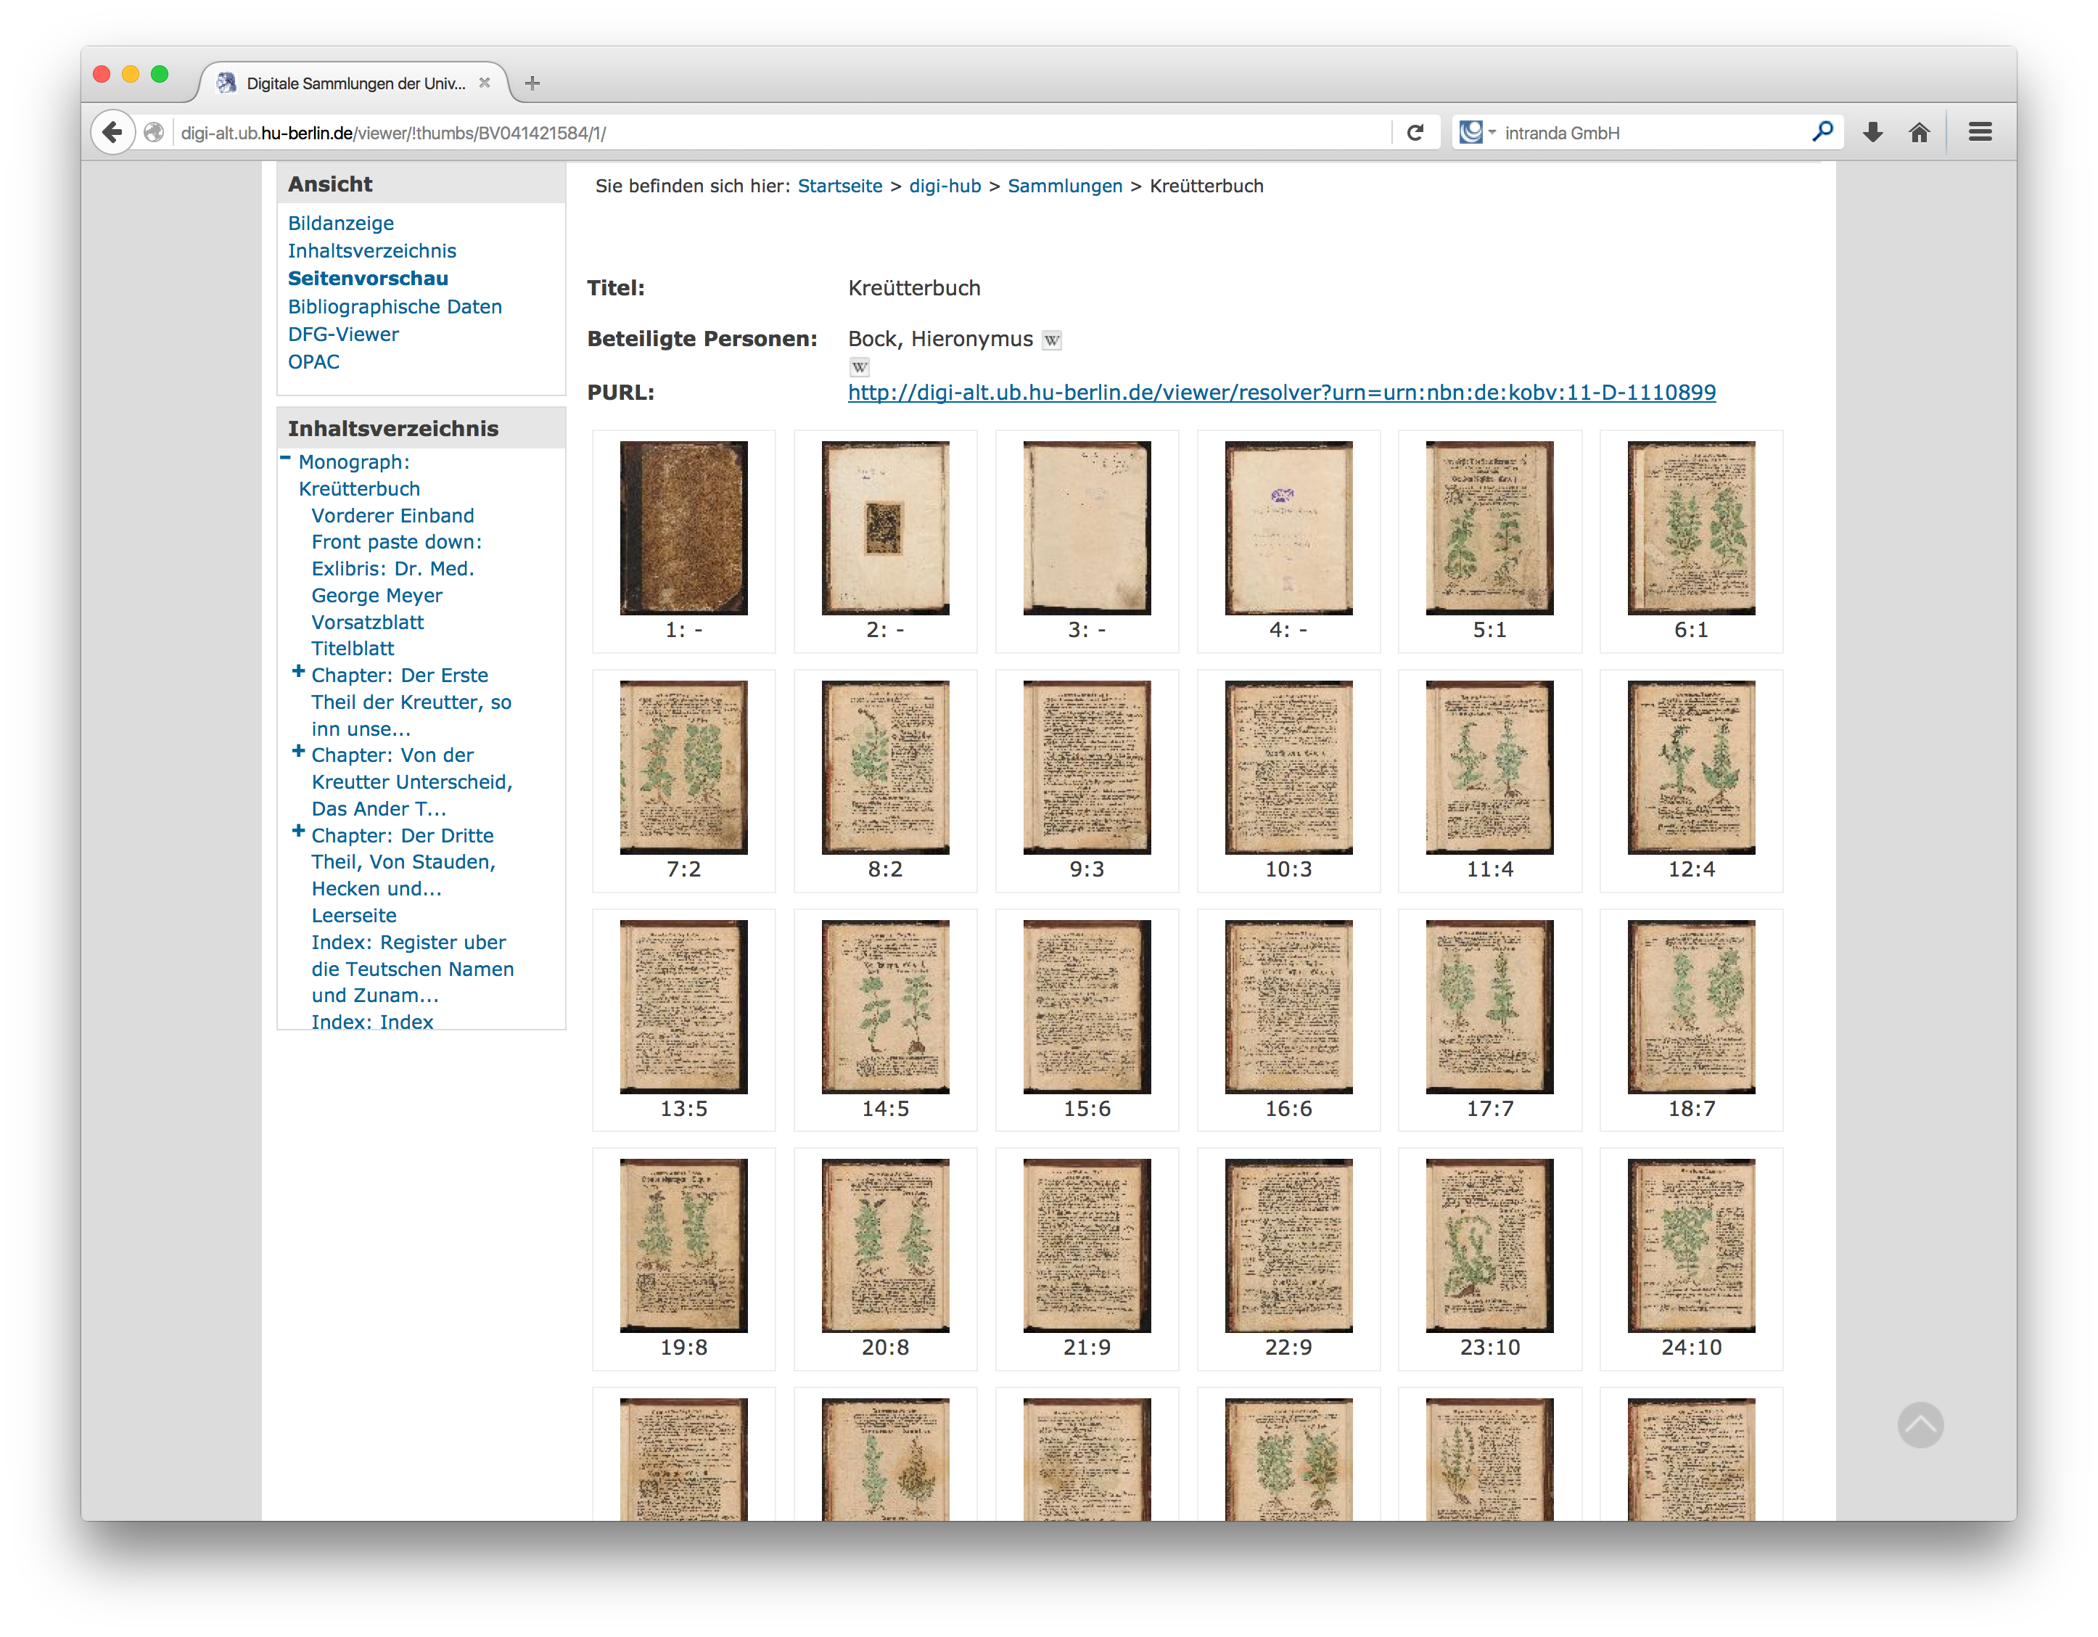Open page thumbnail 13:5
This screenshot has width=2098, height=1637.
pyautogui.click(x=684, y=1006)
